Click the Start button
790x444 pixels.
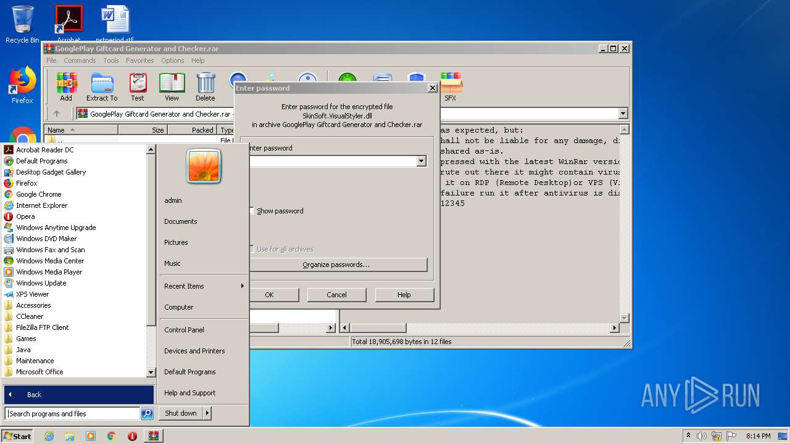click(17, 436)
